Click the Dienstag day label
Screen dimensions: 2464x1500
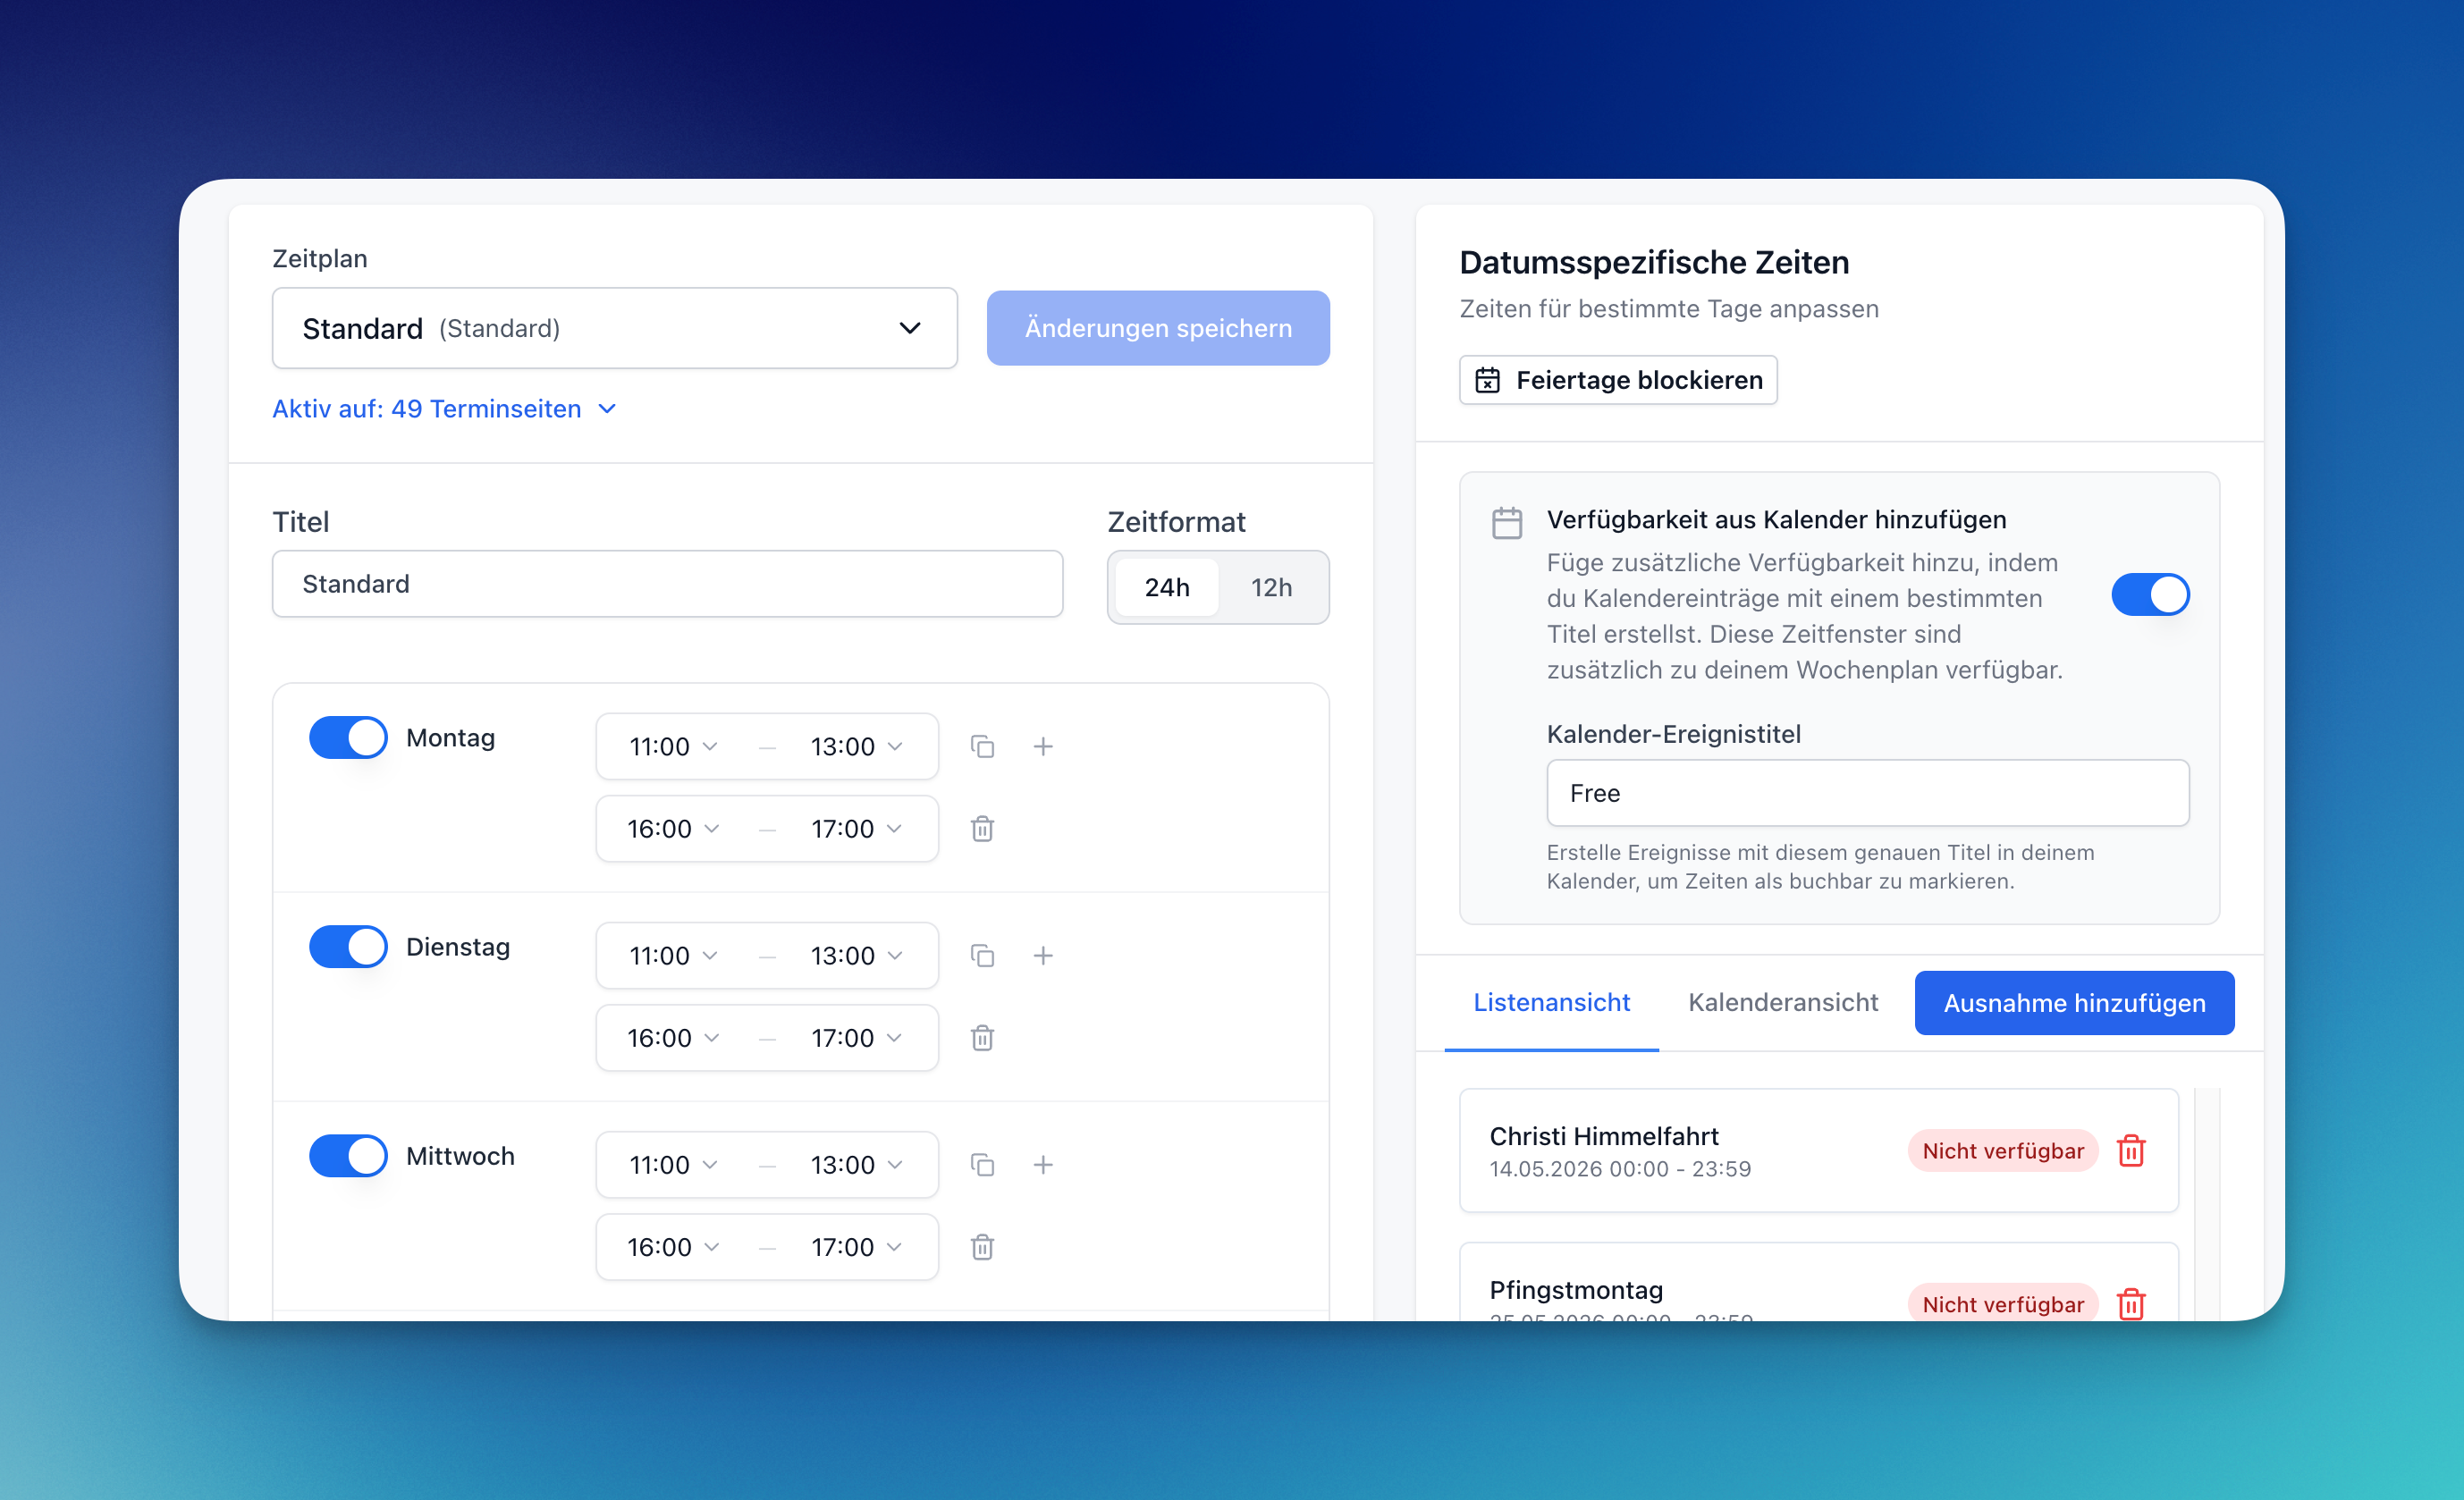(458, 947)
